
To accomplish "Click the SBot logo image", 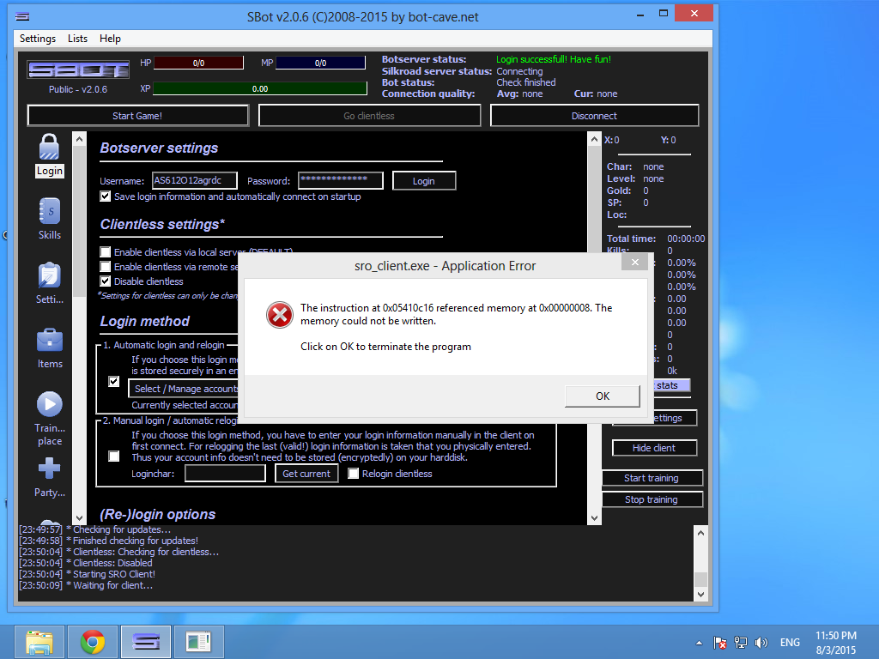I will [78, 70].
